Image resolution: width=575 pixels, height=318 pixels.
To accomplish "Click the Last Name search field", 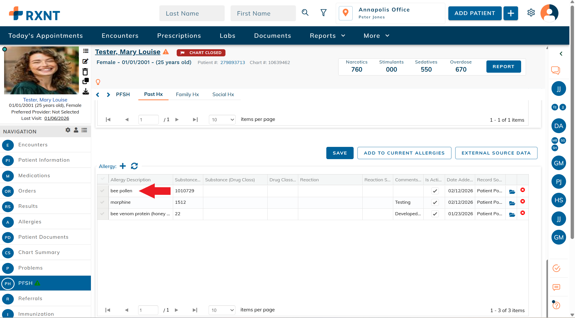I will (192, 14).
